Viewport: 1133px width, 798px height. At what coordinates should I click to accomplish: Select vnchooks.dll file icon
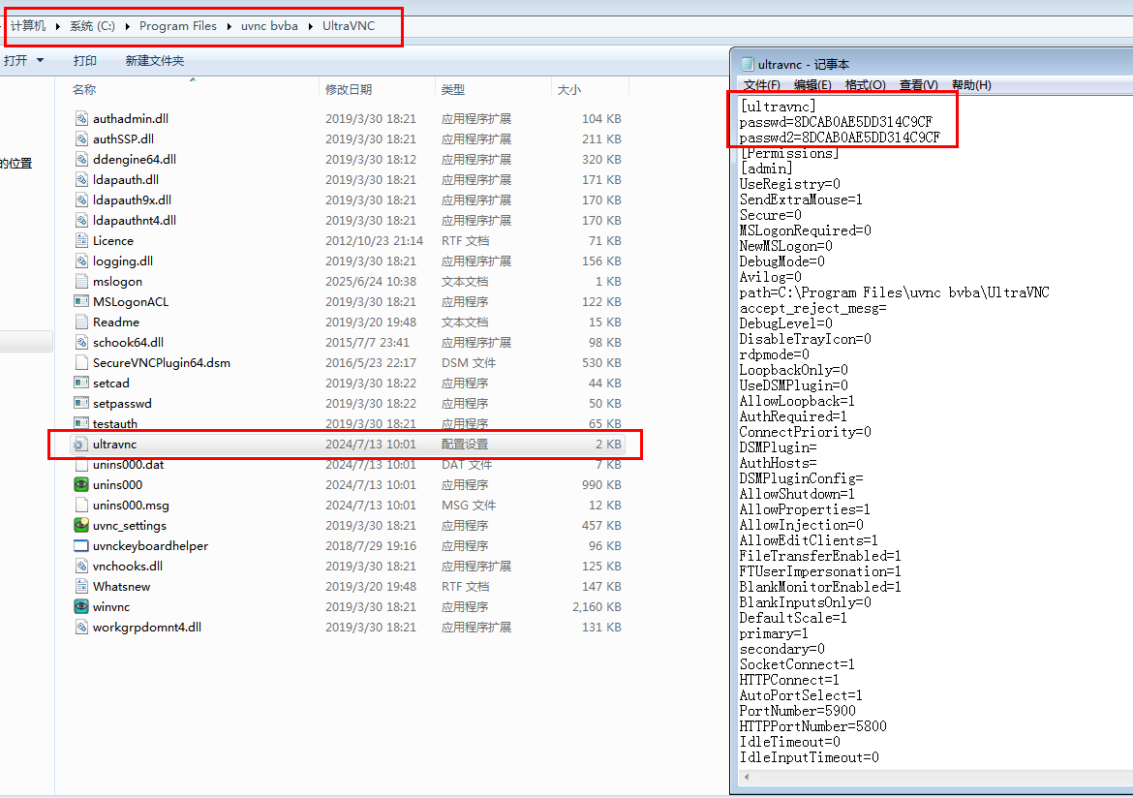tap(81, 566)
